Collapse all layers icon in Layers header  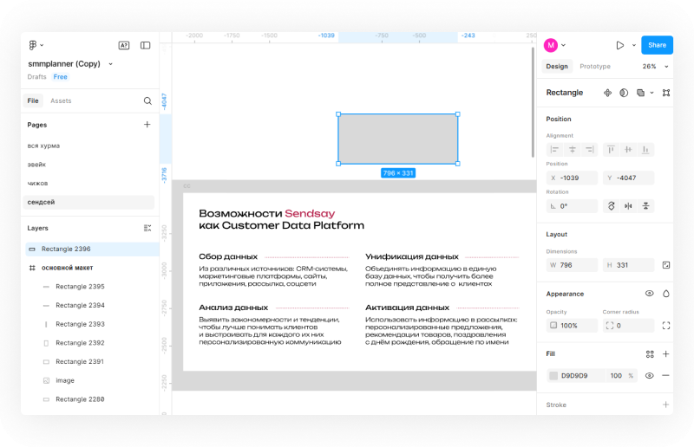[147, 228]
